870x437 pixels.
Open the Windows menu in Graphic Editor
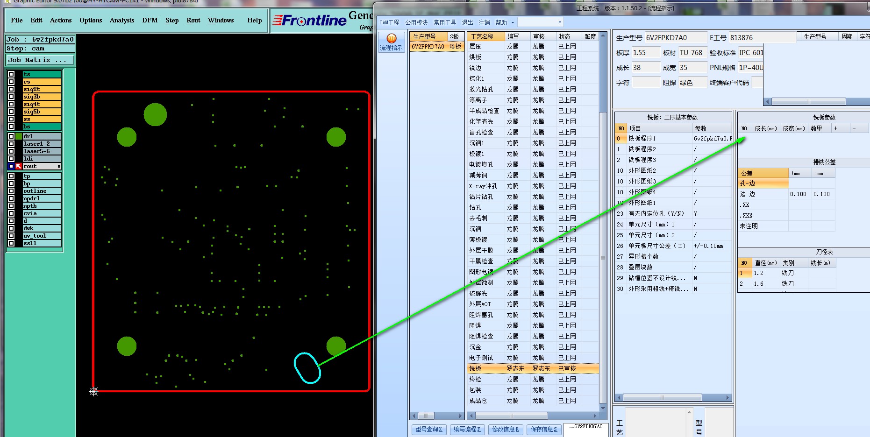(x=221, y=20)
